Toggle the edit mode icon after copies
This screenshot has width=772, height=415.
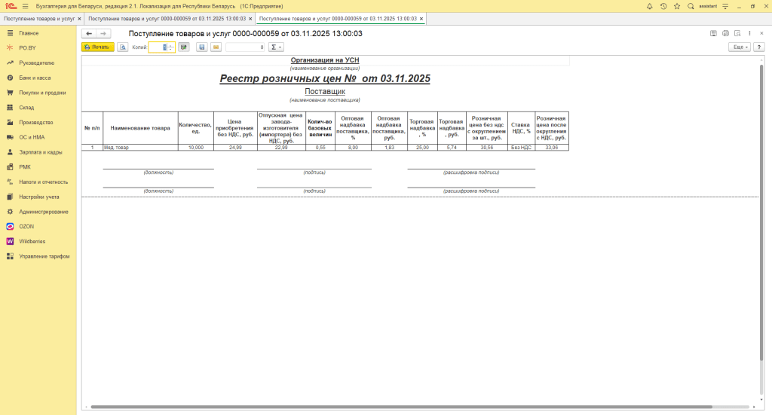coord(184,47)
